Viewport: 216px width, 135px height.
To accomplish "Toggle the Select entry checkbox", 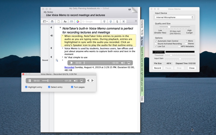I will pyautogui.click(x=49, y=87).
